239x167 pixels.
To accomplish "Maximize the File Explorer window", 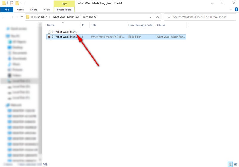I will pyautogui.click(x=223, y=3).
